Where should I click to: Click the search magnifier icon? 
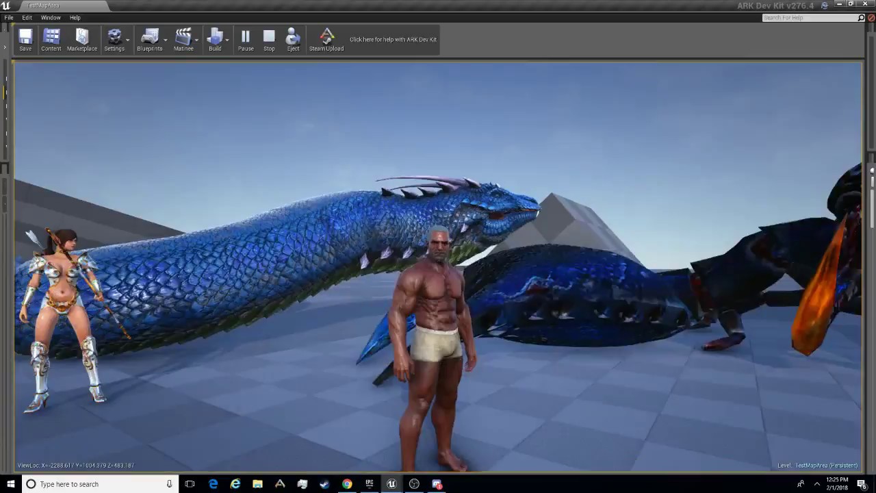(x=861, y=18)
